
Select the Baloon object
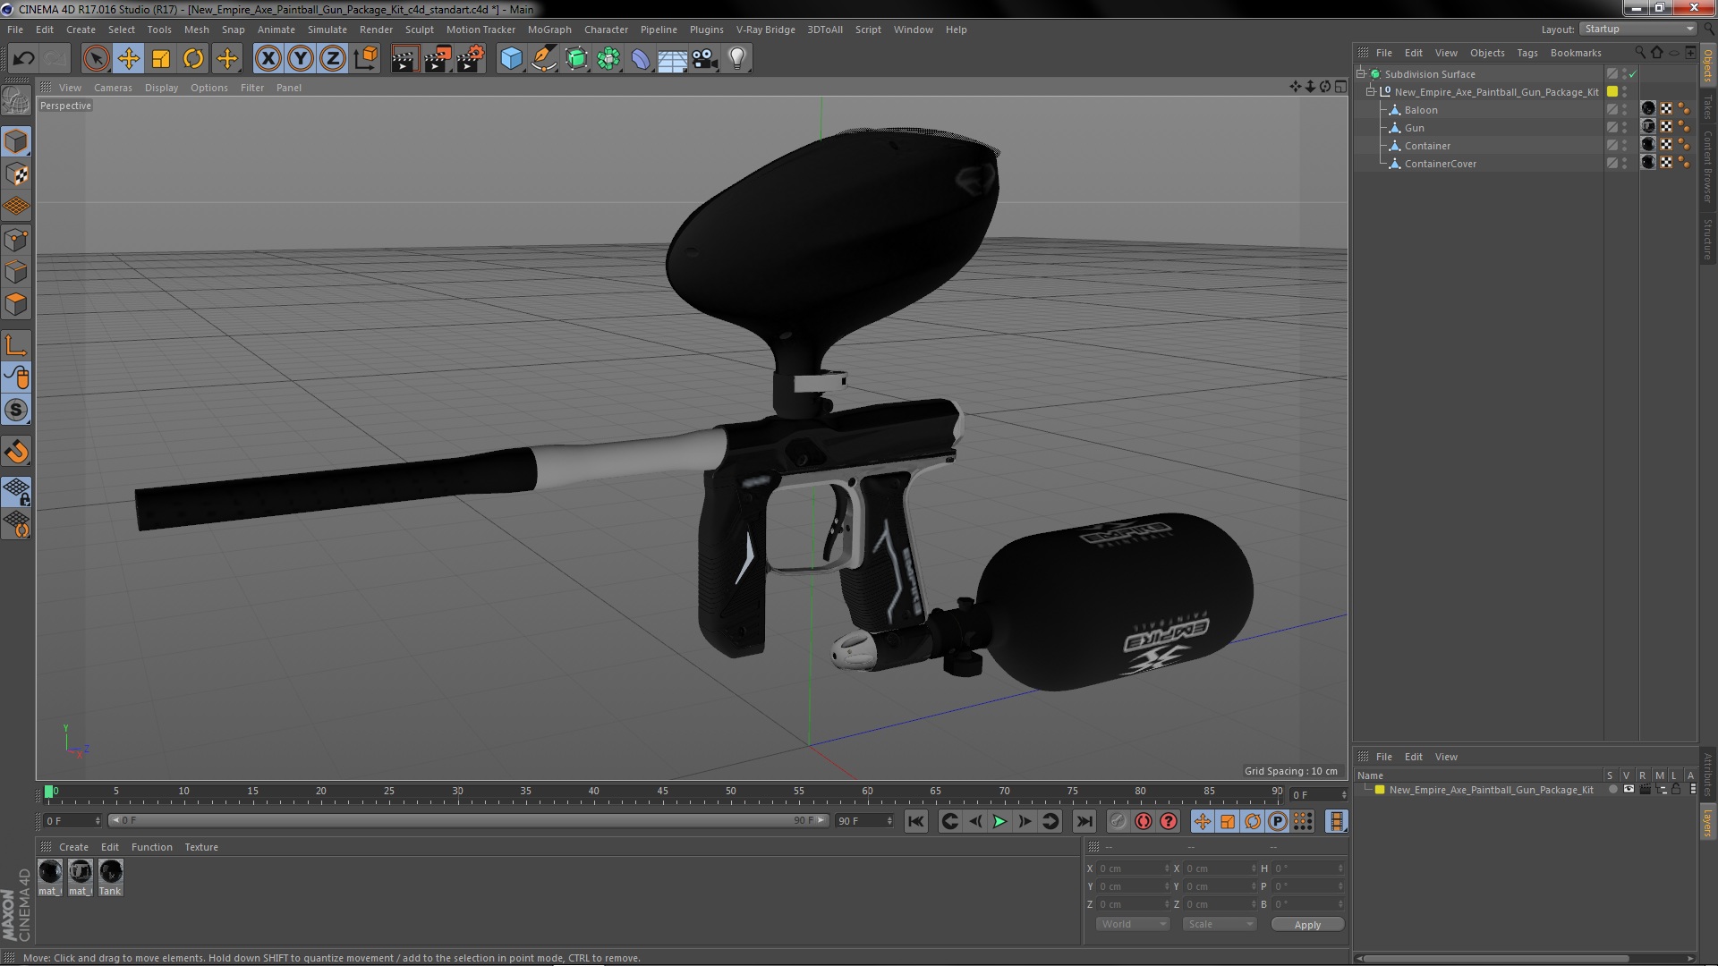[1421, 110]
